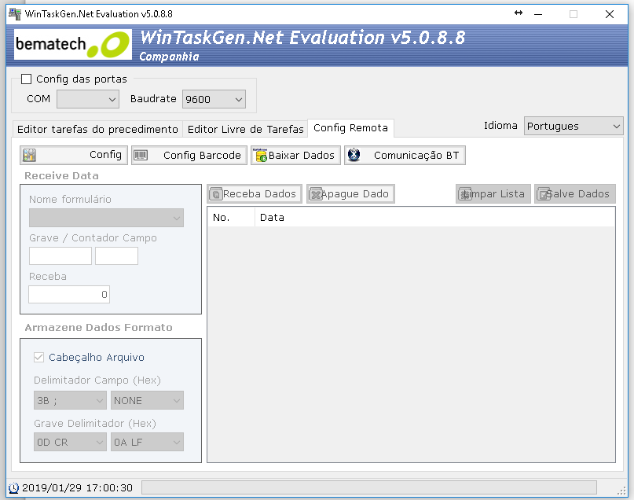Image resolution: width=634 pixels, height=500 pixels.
Task: Close the WinTaskGen window
Action: click(x=610, y=14)
